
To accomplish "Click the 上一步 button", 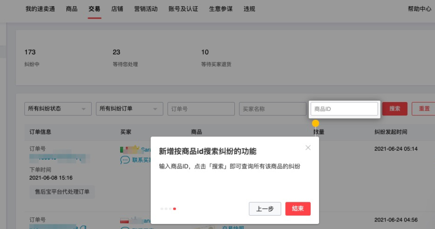I will [x=265, y=209].
